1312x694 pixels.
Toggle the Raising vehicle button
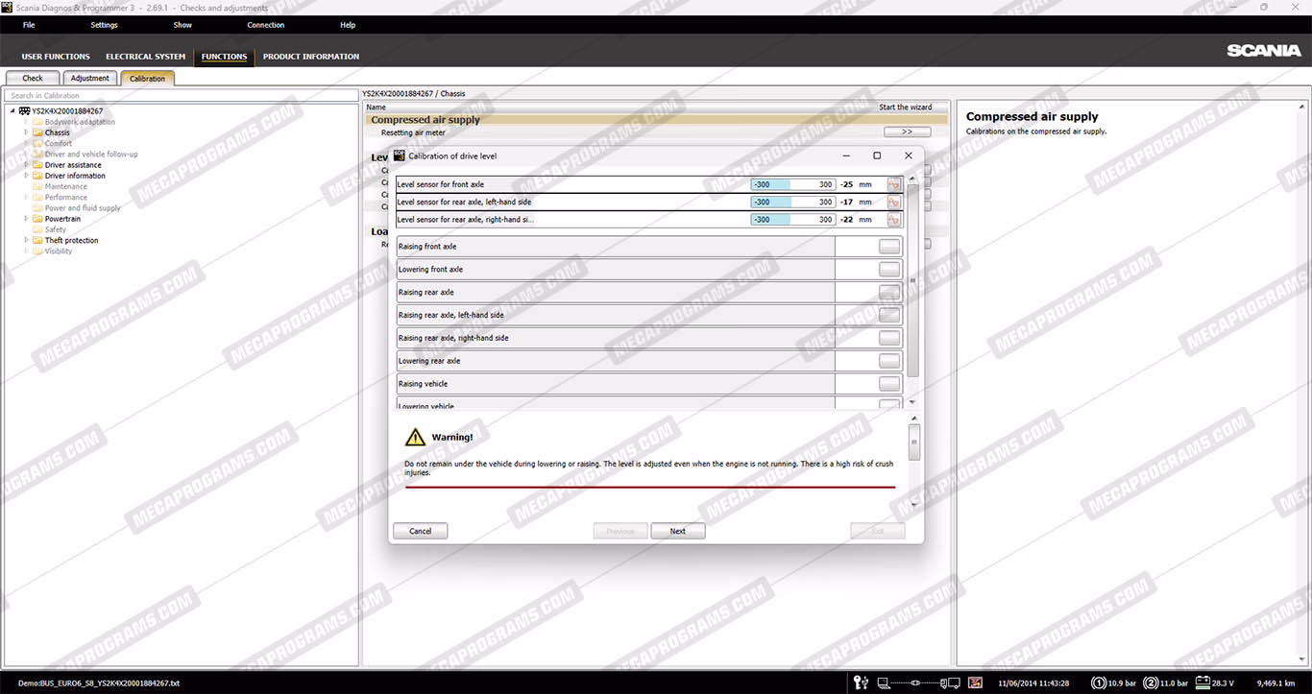coord(889,384)
